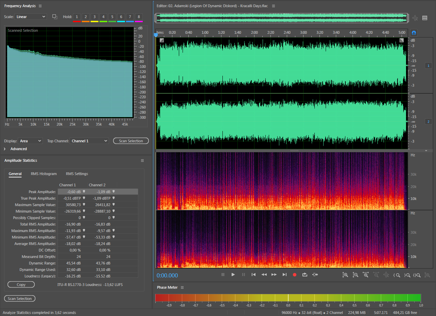
Task: Toggle Hold button 1
Action: click(77, 17)
